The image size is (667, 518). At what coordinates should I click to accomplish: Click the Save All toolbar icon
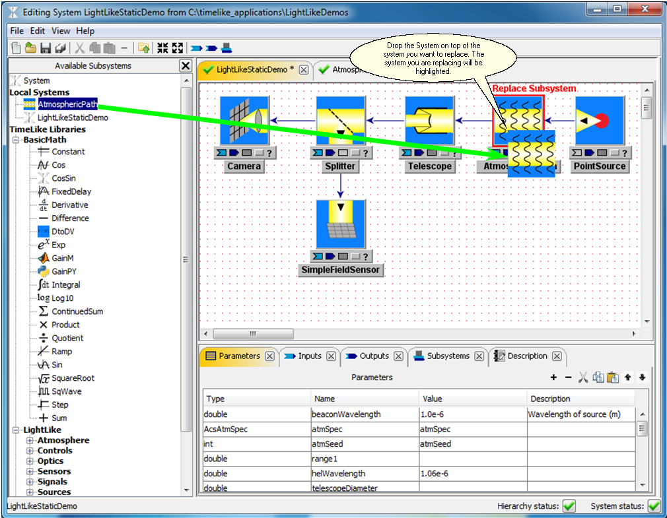click(60, 48)
